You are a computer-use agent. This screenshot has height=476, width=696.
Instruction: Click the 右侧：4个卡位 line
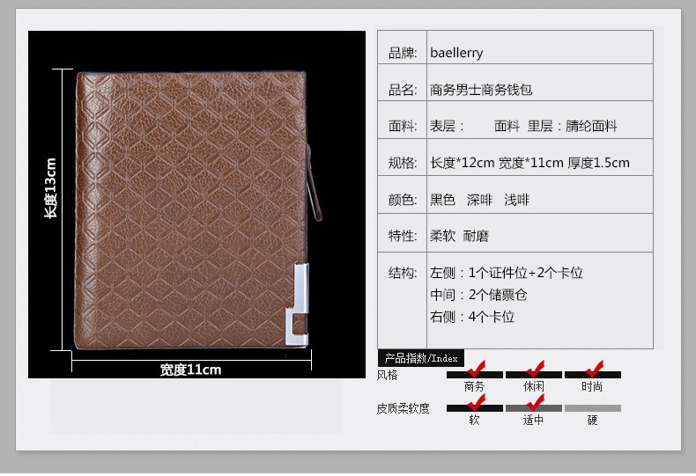pos(472,317)
